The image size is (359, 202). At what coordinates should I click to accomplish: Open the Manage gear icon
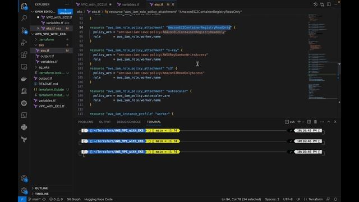(24, 191)
